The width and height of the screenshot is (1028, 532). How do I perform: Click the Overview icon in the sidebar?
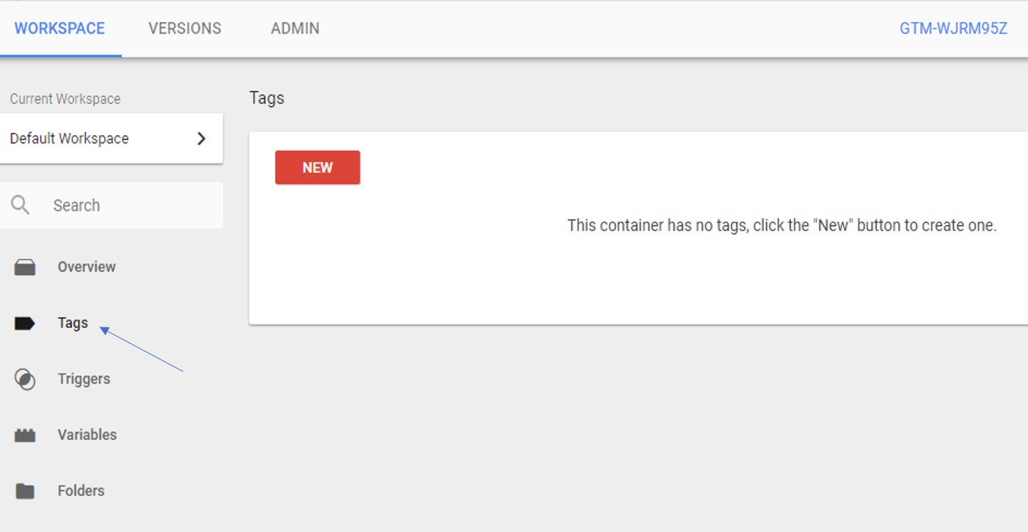point(25,267)
